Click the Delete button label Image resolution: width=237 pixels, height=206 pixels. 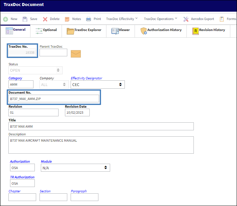pyautogui.click(x=55, y=19)
